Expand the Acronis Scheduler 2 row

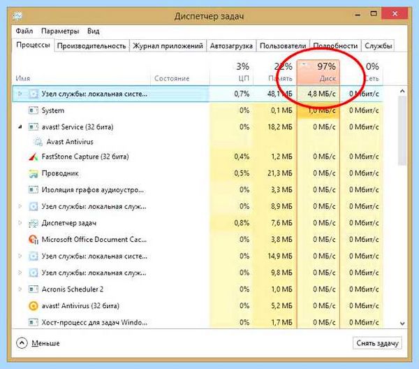point(20,289)
